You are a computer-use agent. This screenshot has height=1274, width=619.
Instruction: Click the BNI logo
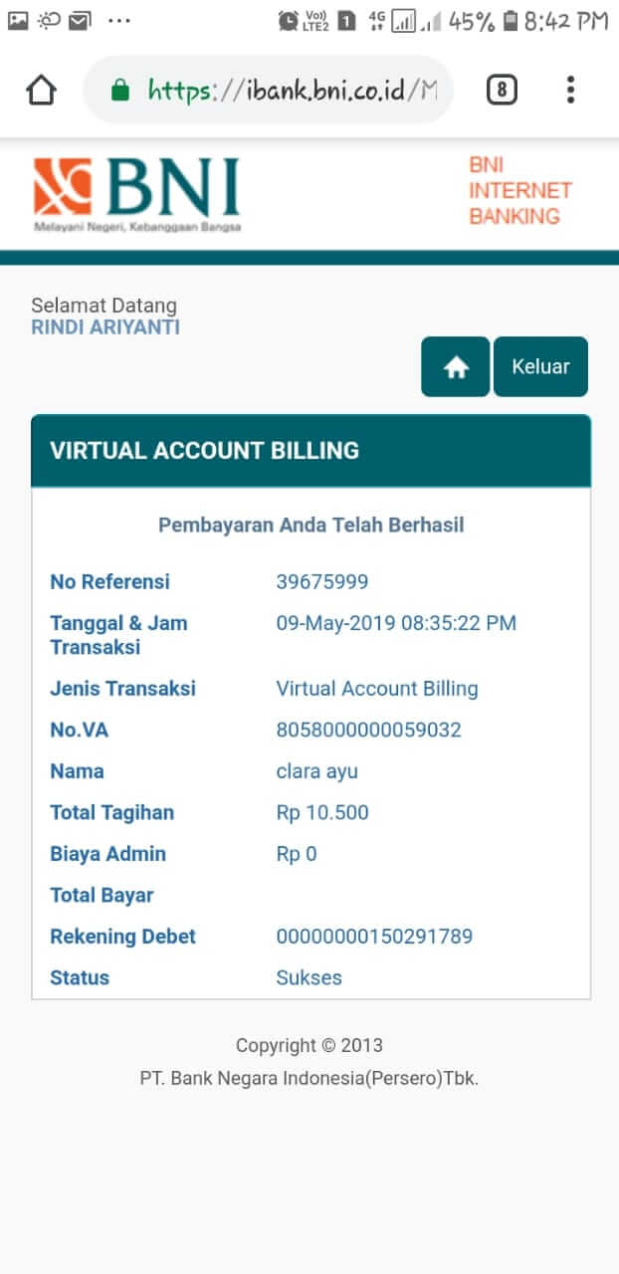pyautogui.click(x=137, y=193)
